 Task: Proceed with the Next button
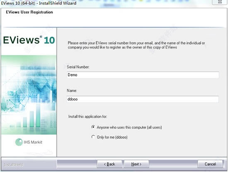[136, 164]
